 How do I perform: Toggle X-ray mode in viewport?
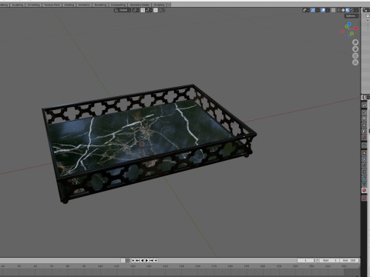[333, 10]
